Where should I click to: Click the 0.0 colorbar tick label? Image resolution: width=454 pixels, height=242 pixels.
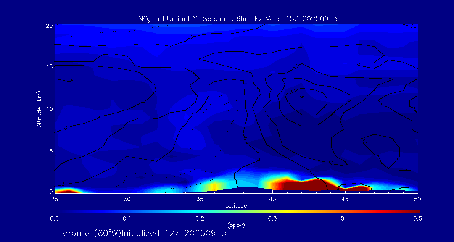[54, 218]
